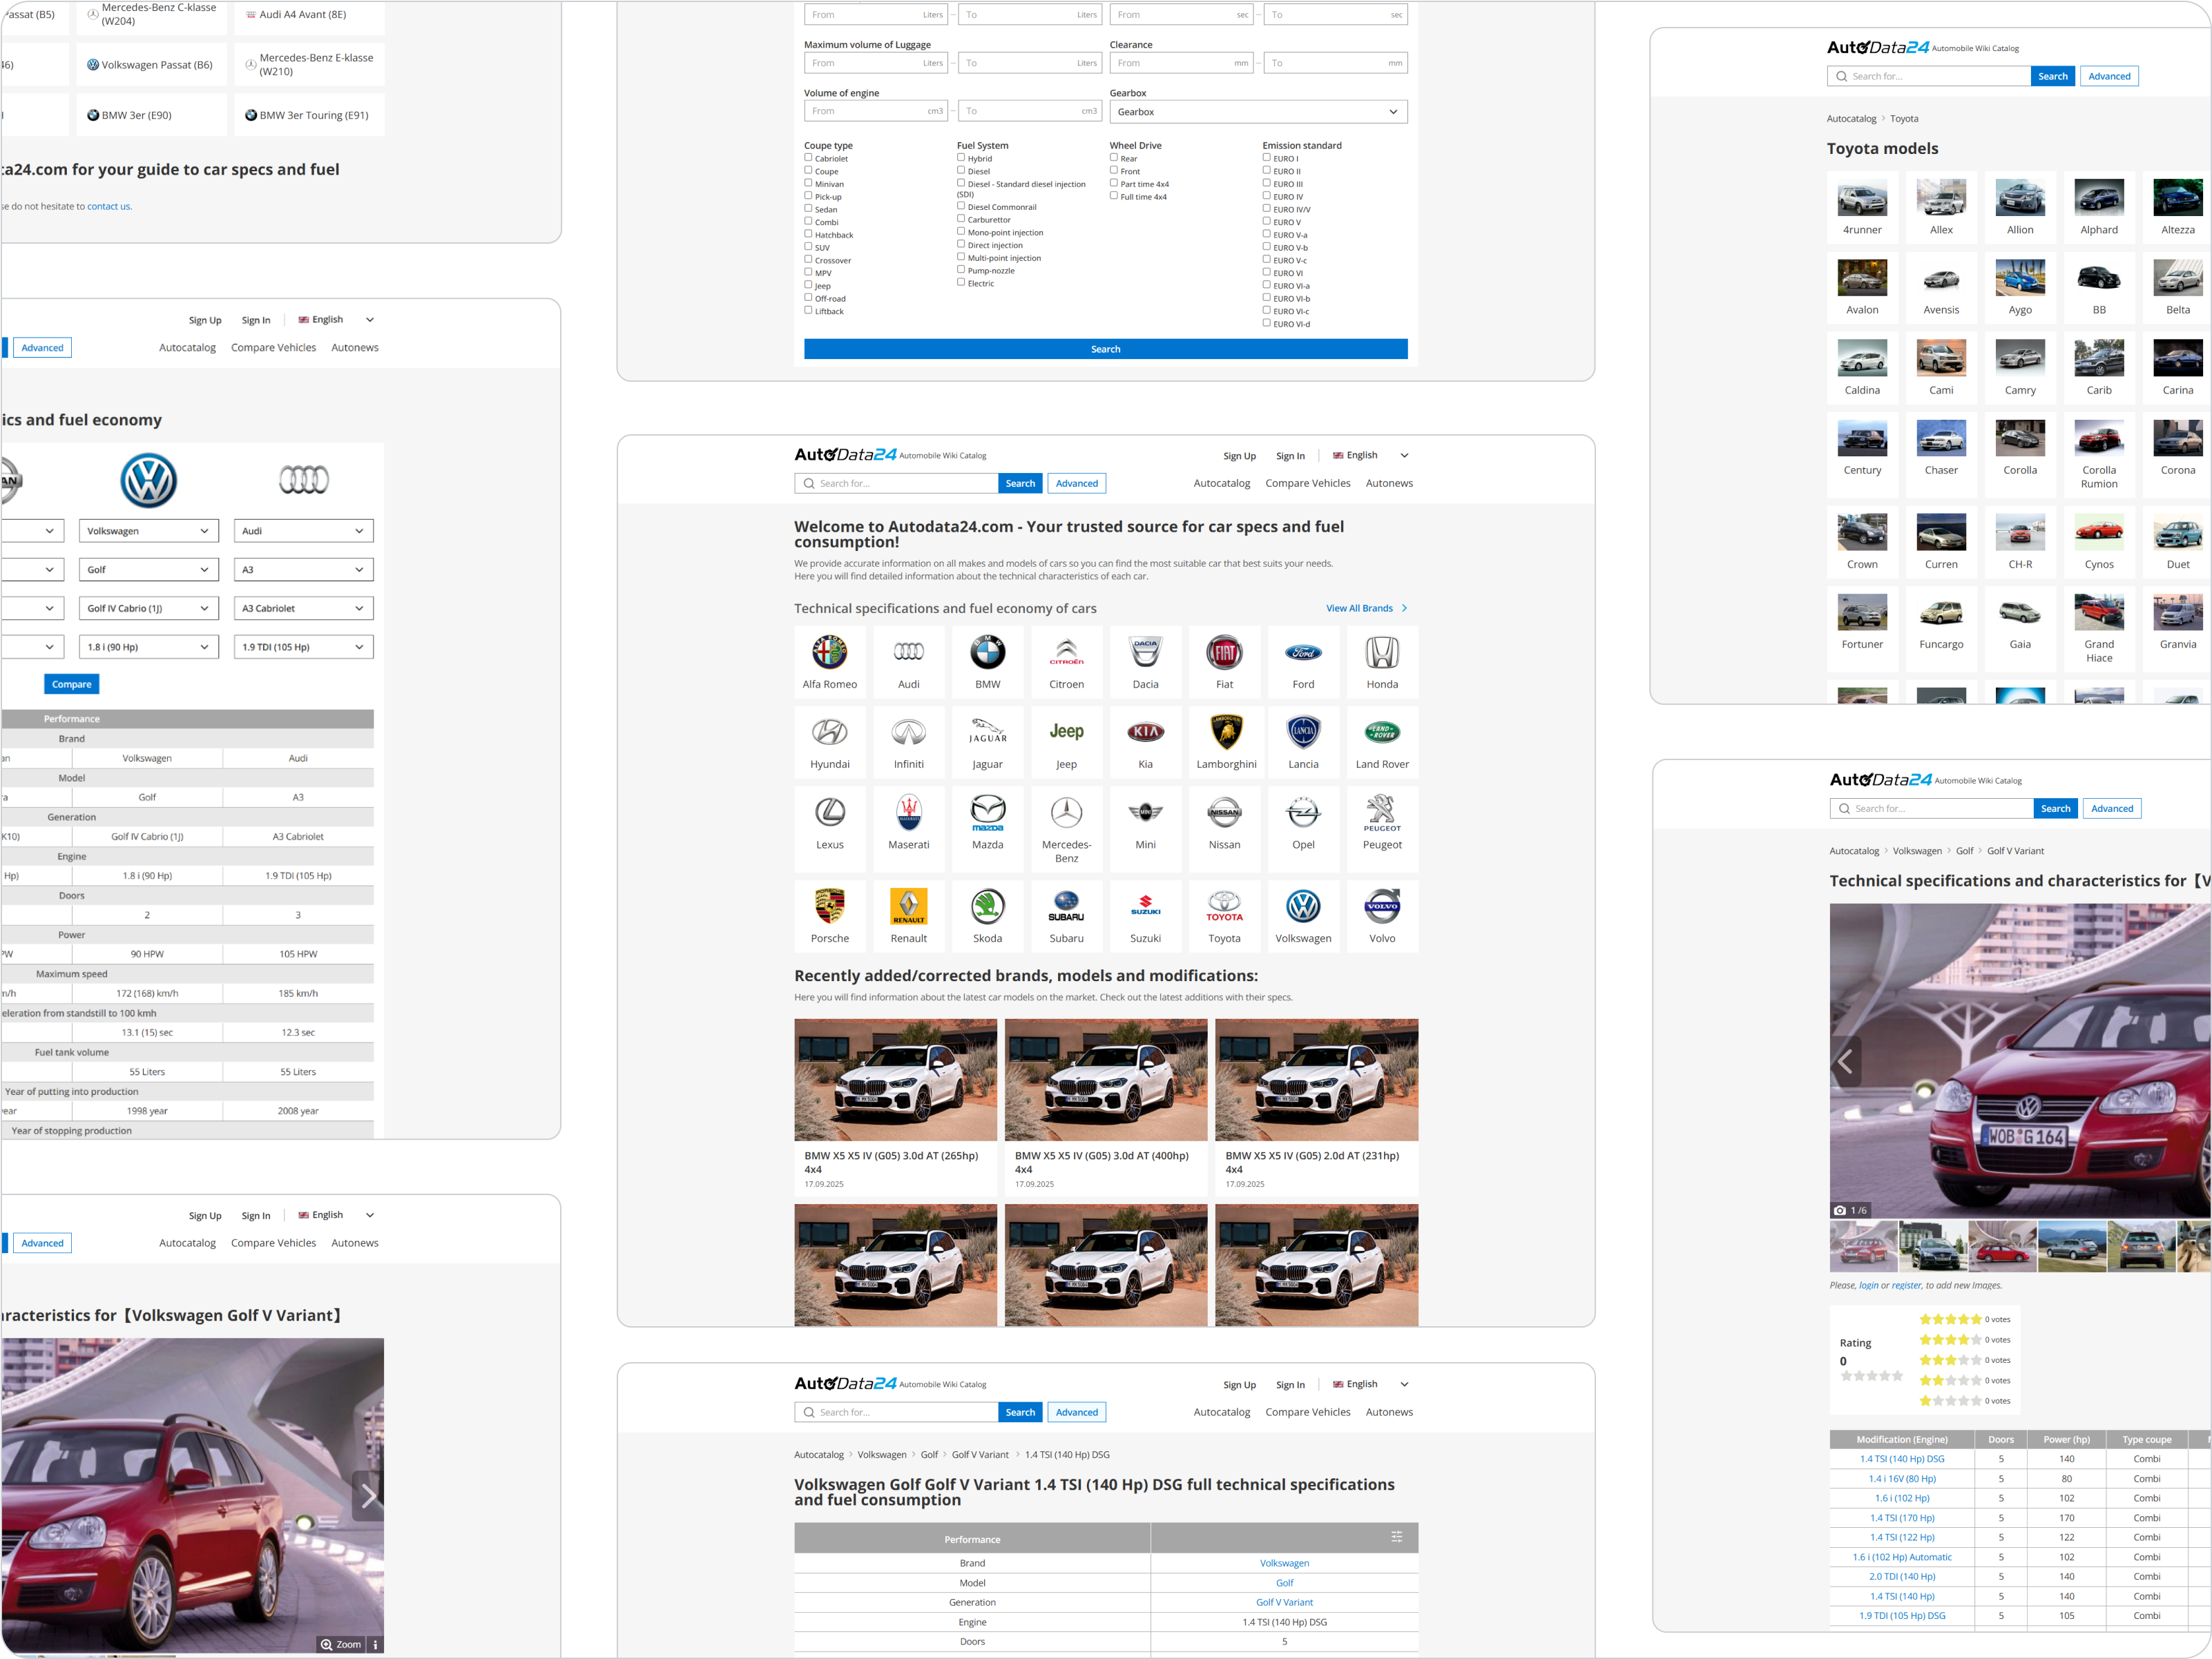
Task: Open Compare Vehicles in home page menu
Action: click(1307, 484)
